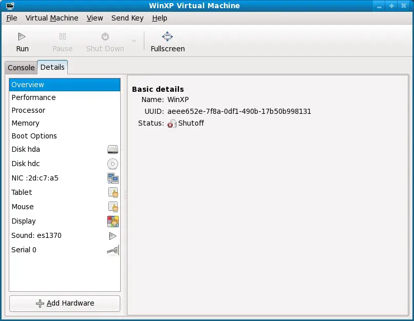Open the Send Key menu
414x321 pixels.
tap(127, 18)
